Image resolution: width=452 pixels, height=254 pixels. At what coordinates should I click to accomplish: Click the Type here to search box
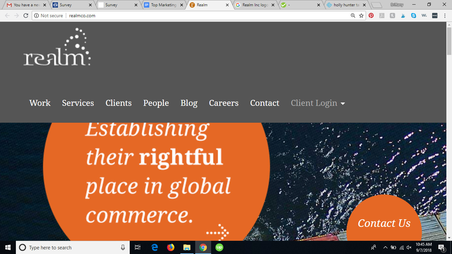pyautogui.click(x=72, y=247)
